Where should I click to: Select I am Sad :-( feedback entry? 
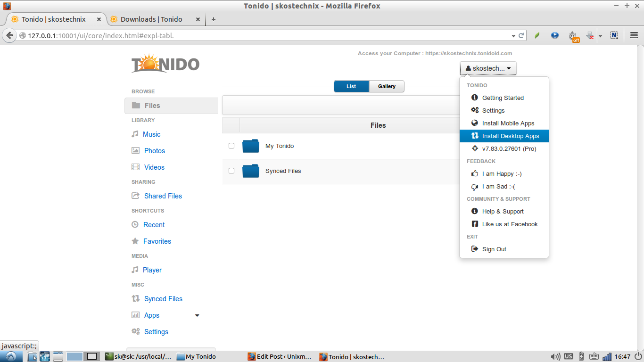504,186
